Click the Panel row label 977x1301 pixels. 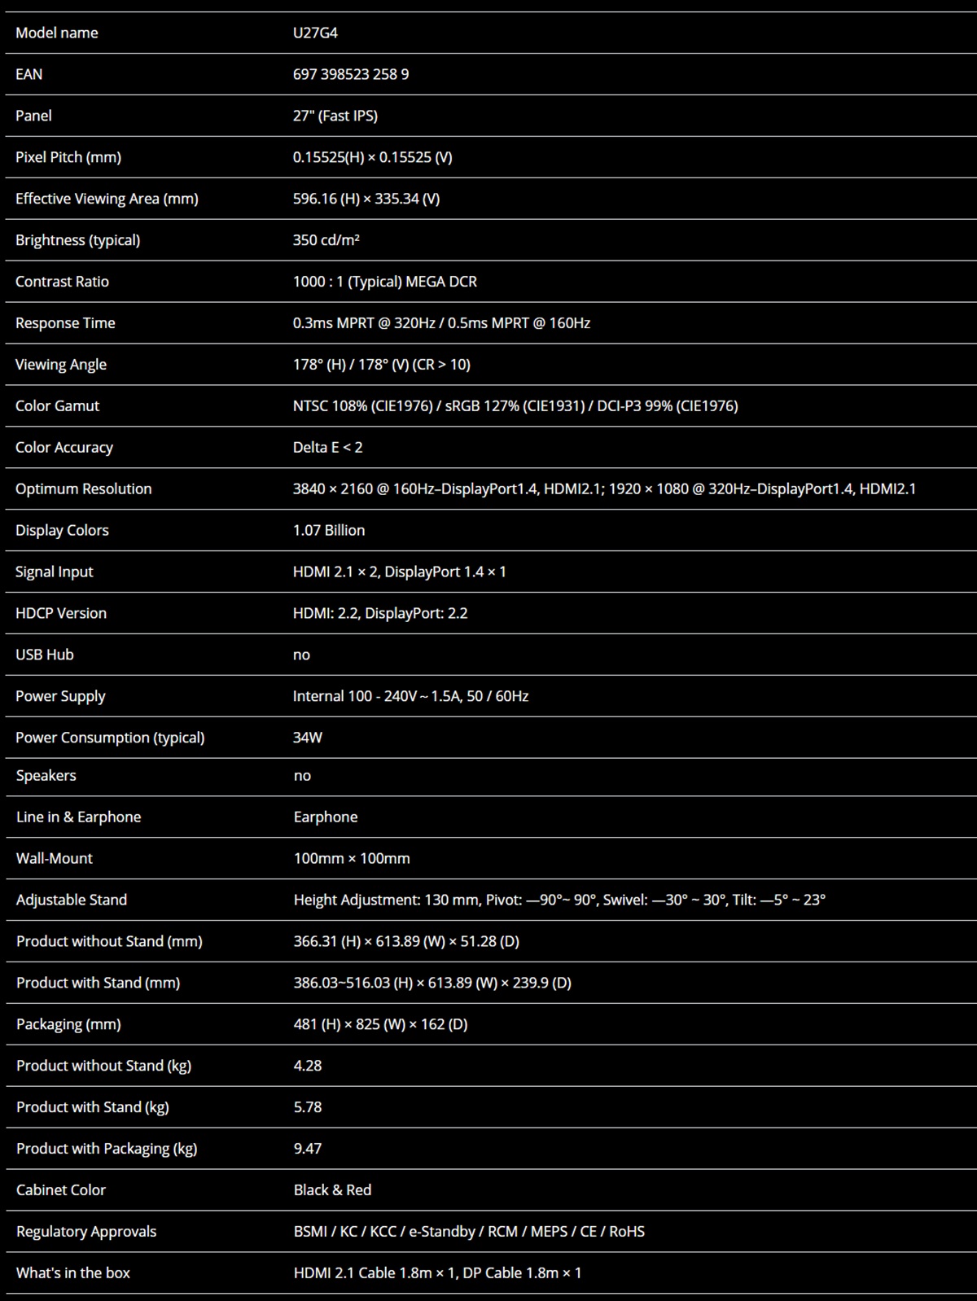[33, 116]
